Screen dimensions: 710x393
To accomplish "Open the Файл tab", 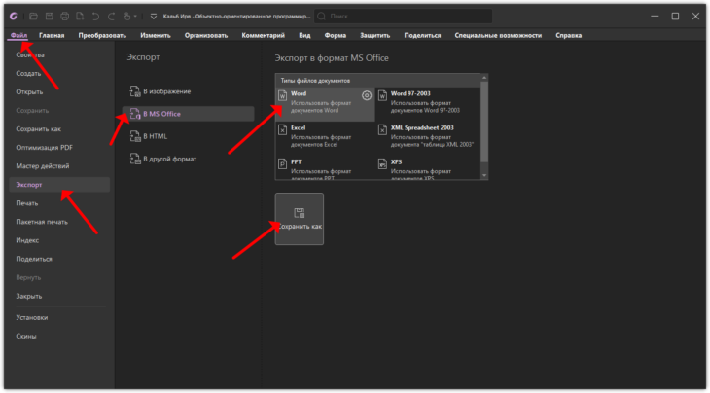I will click(x=19, y=35).
